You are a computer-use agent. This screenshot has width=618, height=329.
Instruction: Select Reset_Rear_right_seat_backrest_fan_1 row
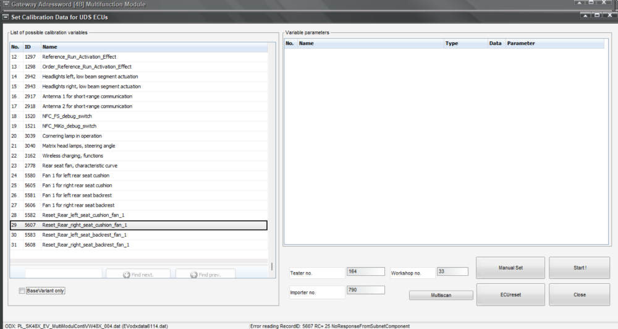click(138, 244)
